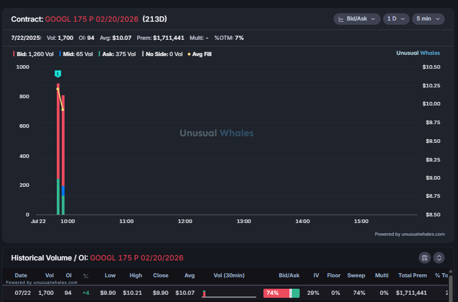
Task: Click the teal alert marker above bars
Action: [58, 74]
